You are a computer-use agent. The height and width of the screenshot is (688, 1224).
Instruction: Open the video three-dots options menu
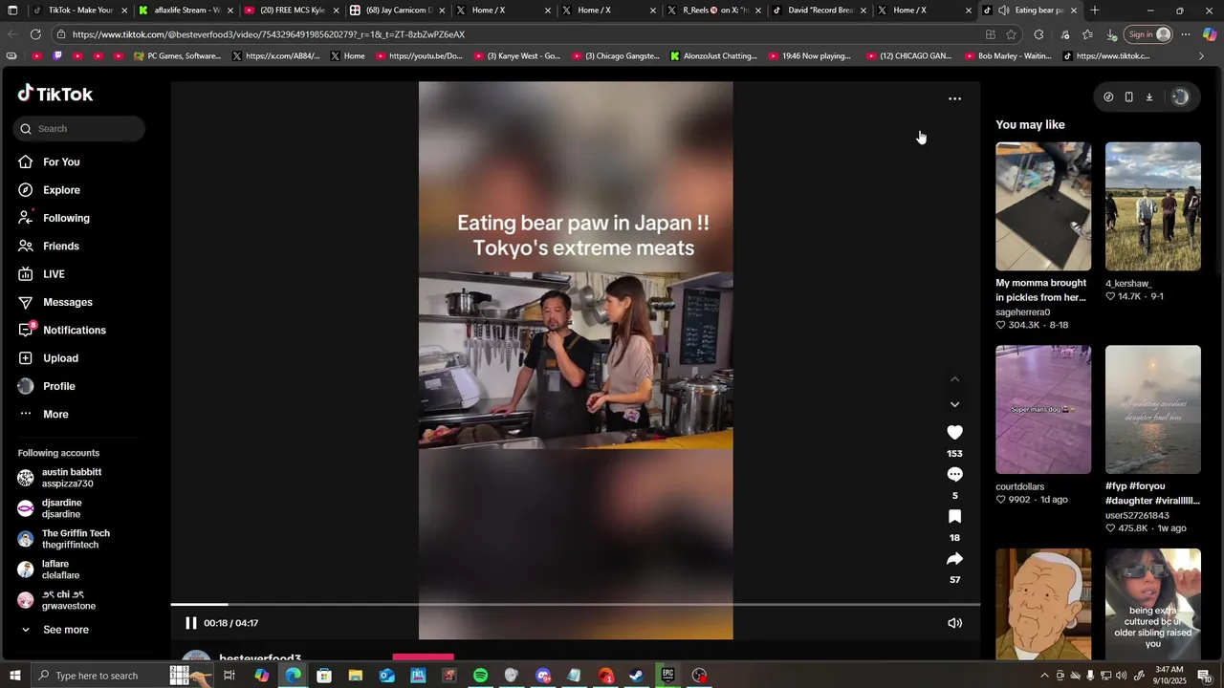(954, 98)
